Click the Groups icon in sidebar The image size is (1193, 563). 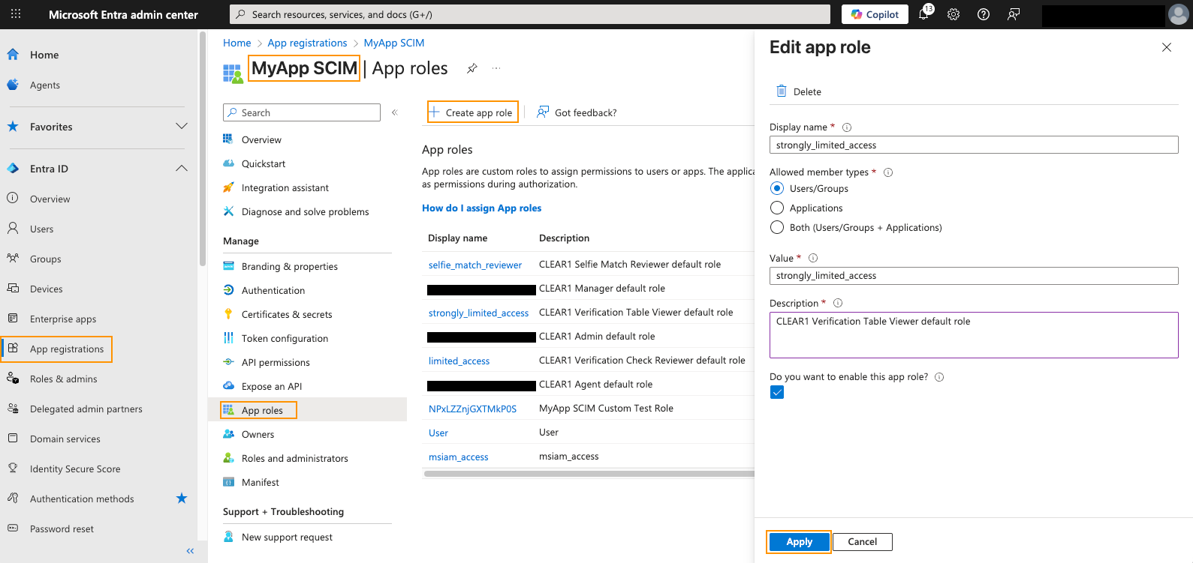click(x=13, y=259)
